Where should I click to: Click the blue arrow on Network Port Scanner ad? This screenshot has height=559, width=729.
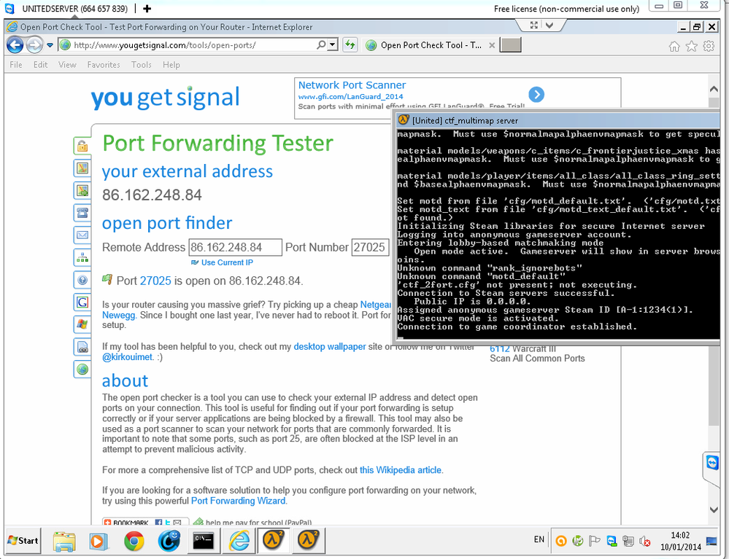click(x=536, y=94)
